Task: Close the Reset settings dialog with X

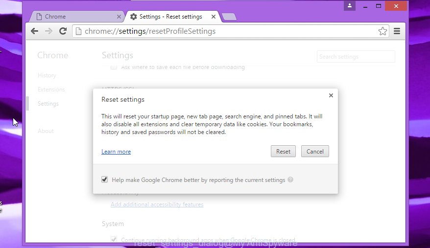Action: pos(331,95)
